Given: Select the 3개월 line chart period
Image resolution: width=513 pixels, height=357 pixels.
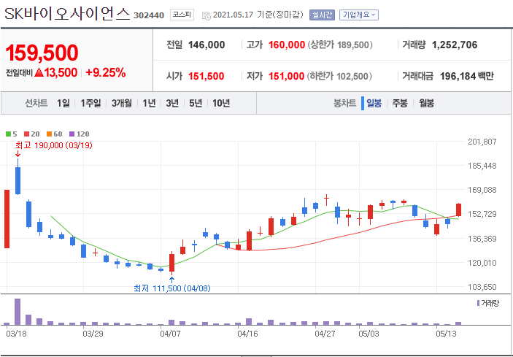Looking at the screenshot, I should tap(121, 104).
